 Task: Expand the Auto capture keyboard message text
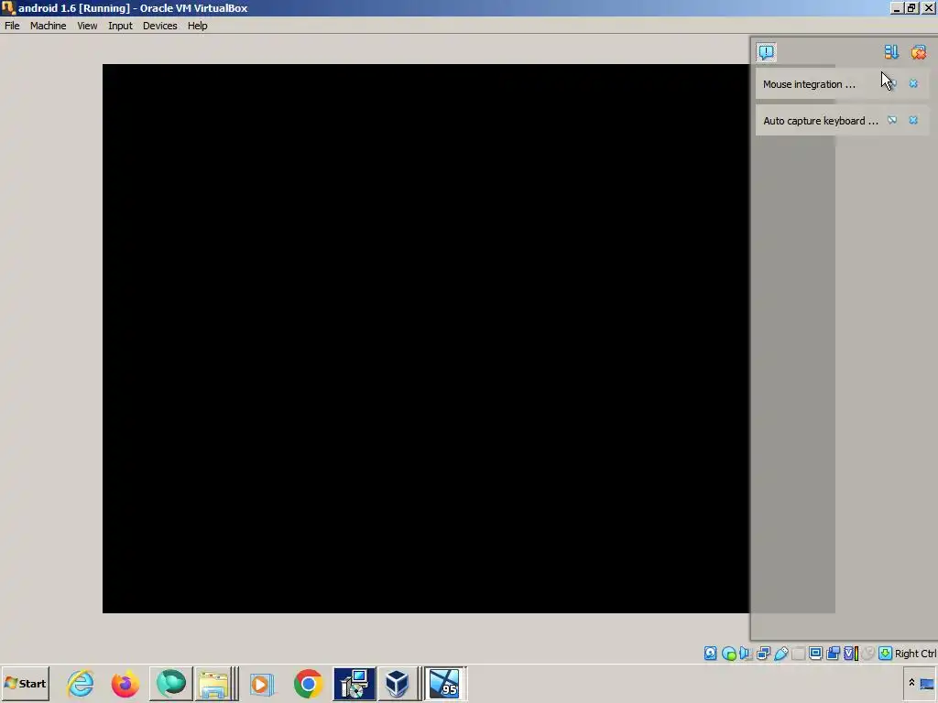click(820, 121)
